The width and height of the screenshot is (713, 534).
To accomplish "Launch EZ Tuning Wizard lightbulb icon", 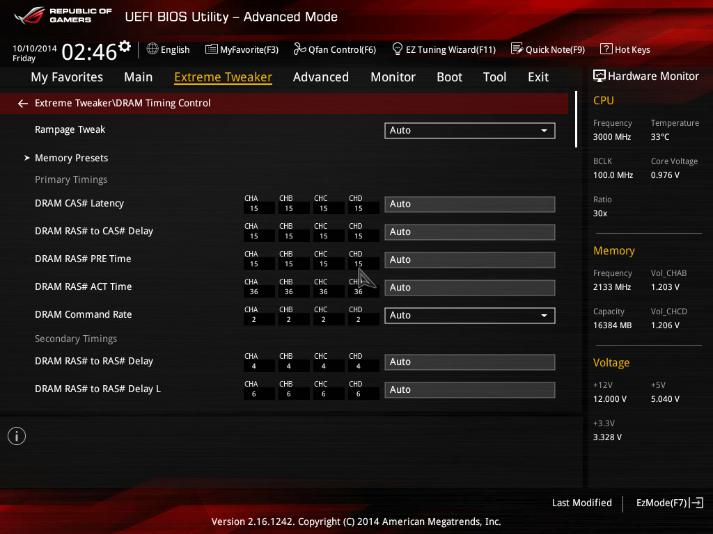I will [x=397, y=49].
